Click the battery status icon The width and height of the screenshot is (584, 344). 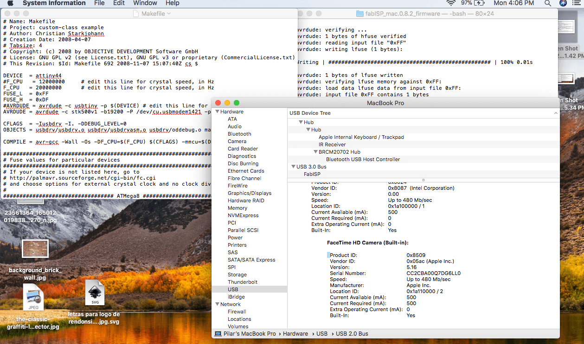pyautogui.click(x=480, y=3)
